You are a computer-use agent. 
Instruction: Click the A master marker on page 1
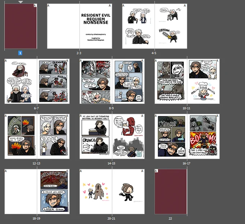point(35,5)
